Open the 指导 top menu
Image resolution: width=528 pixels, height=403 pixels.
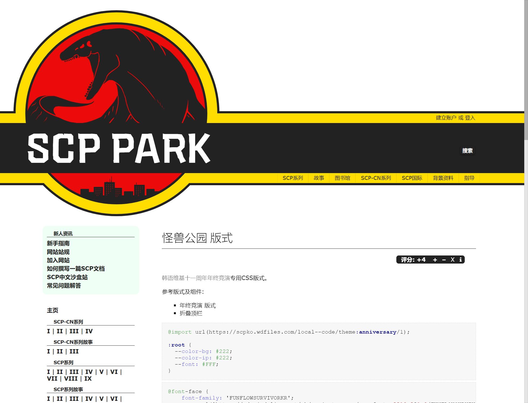[x=469, y=178]
